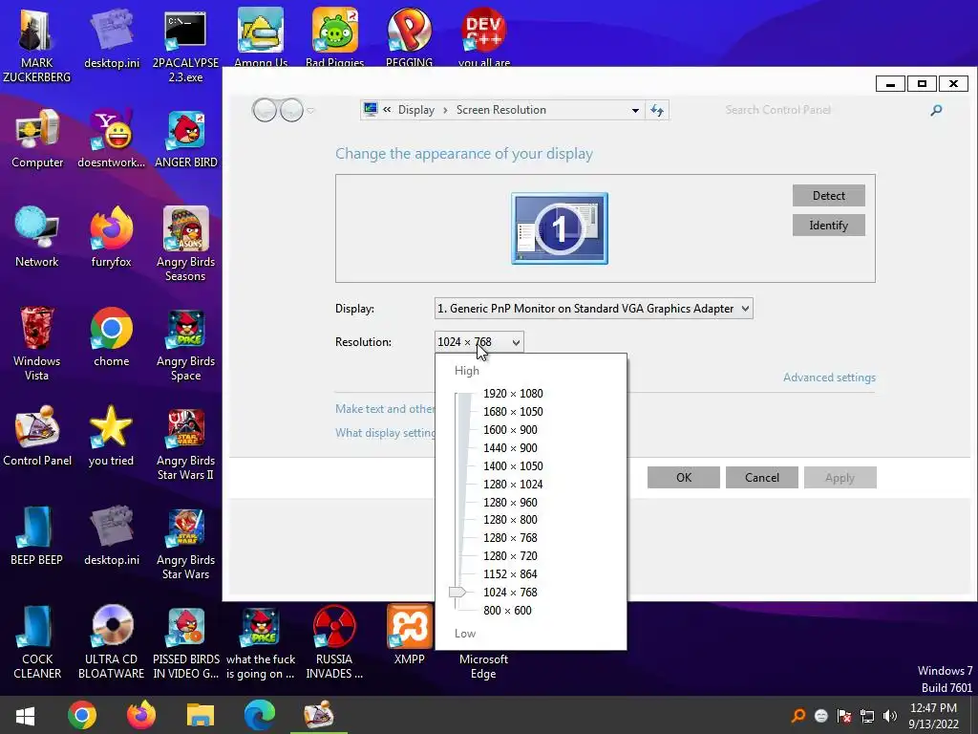Select the 2PACALYPSE 2.3.exe desktop icon
The height and width of the screenshot is (734, 978).
pos(185,45)
